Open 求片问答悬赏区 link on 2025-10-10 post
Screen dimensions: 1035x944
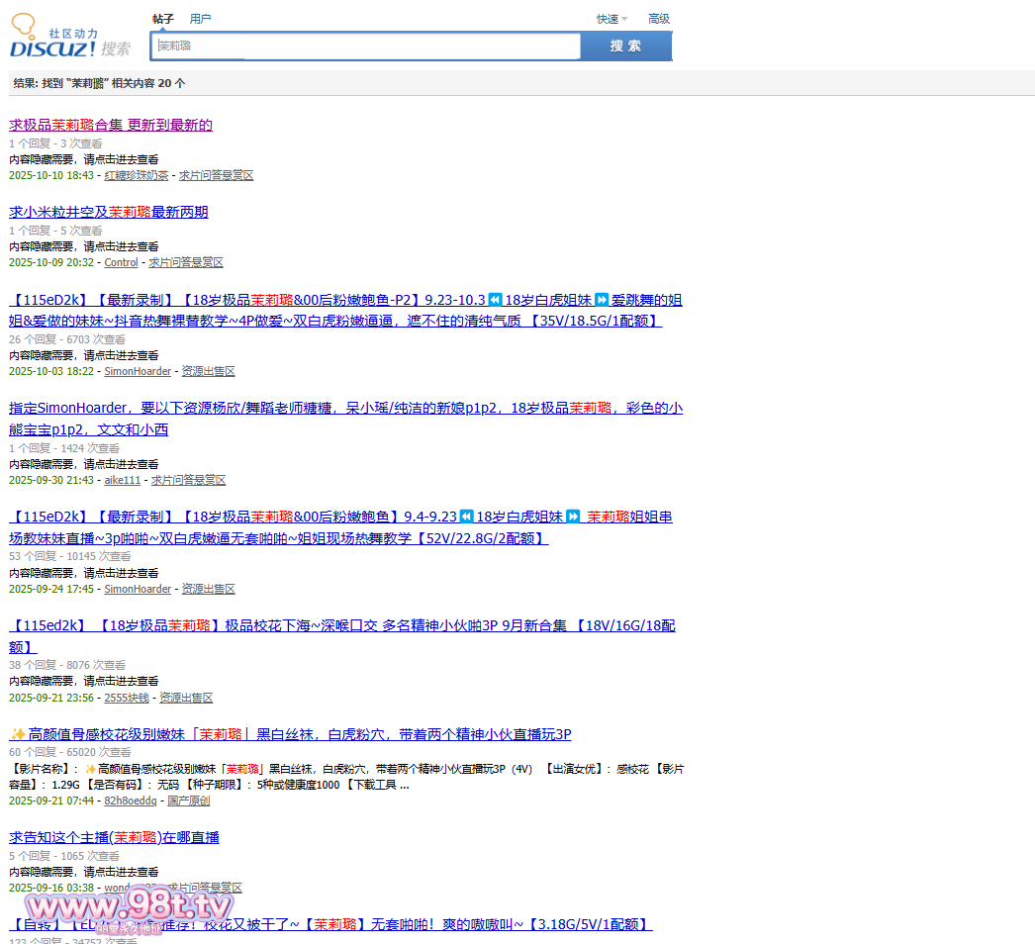(216, 175)
